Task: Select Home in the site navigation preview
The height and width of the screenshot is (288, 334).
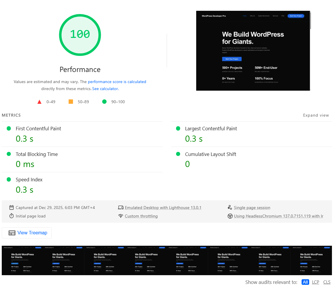Action: (245, 16)
